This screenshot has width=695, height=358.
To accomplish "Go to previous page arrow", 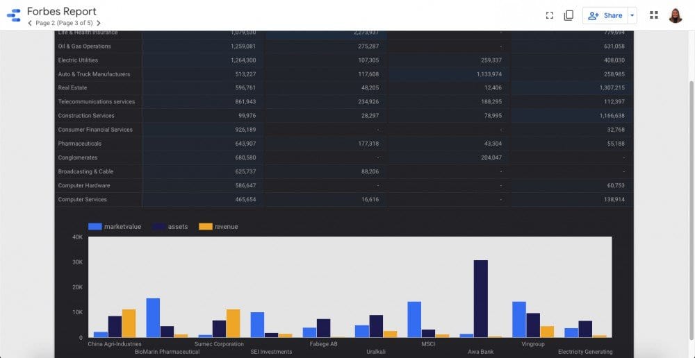I will 30,23.
